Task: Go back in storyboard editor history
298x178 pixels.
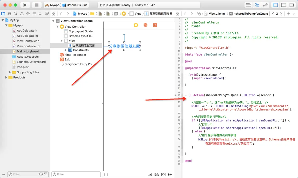Action: click(x=61, y=14)
